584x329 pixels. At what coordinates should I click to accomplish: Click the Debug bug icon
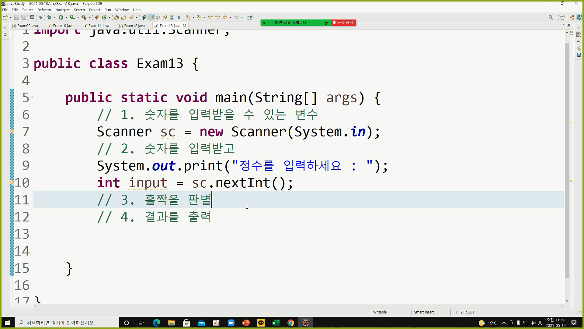pos(49,17)
